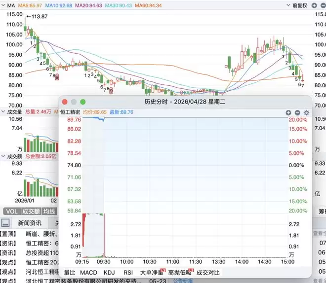
Task: Click the 09:30 point on intraday price line
Action: [103, 120]
